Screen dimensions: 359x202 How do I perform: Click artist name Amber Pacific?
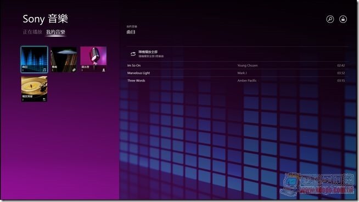[x=247, y=80]
